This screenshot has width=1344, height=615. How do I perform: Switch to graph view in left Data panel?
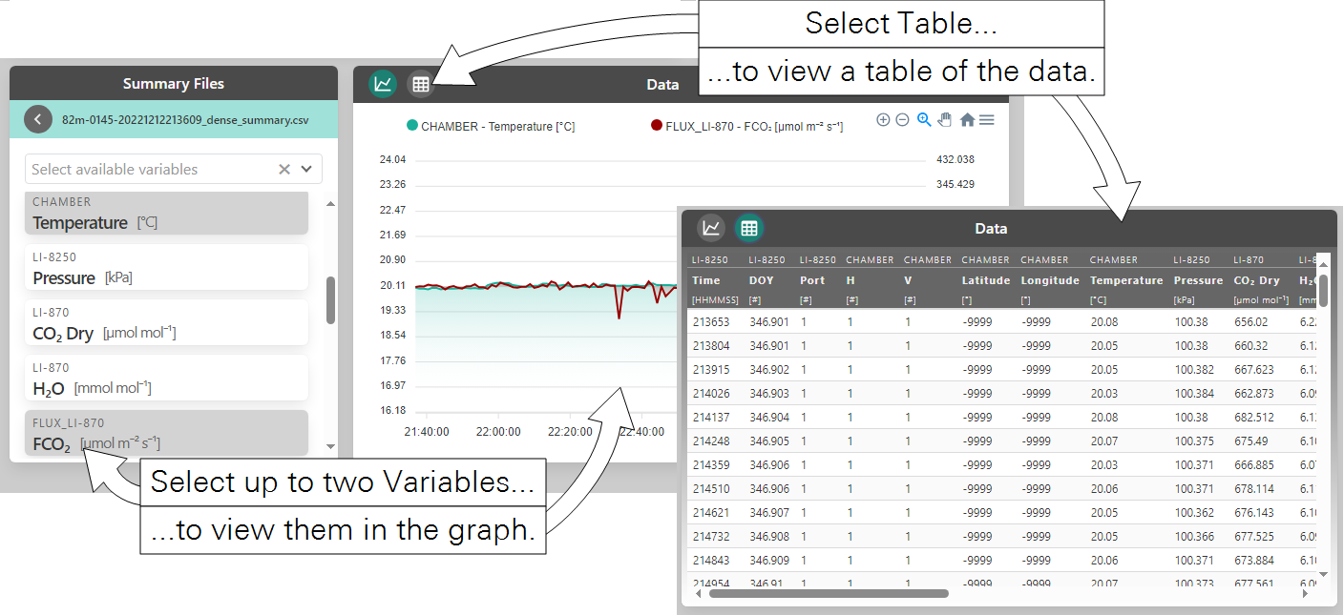(x=383, y=84)
